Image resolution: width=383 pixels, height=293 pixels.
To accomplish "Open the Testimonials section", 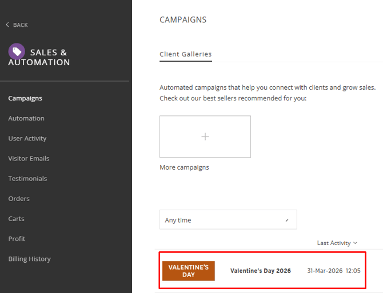I will pyautogui.click(x=27, y=178).
